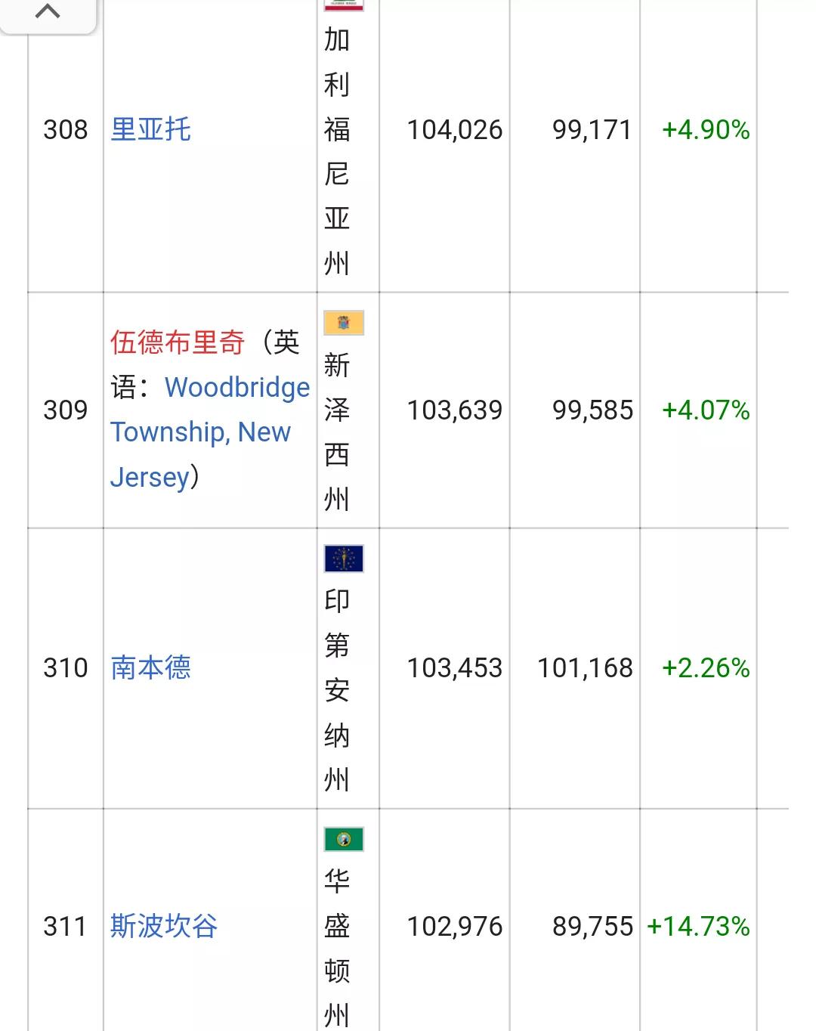Select census value 101,168
Screen dimensions: 816x1031
585,668
